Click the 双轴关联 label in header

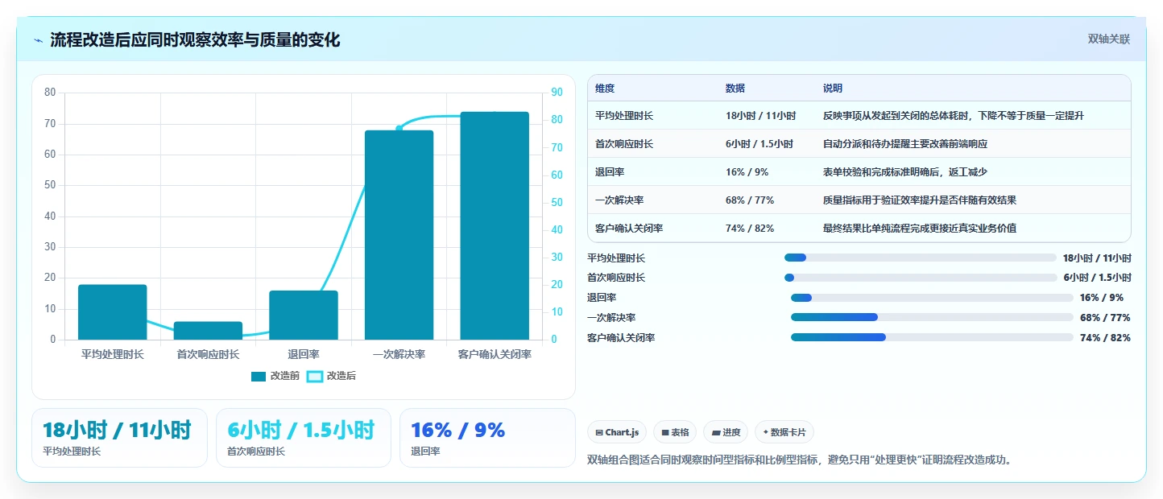click(x=1109, y=39)
